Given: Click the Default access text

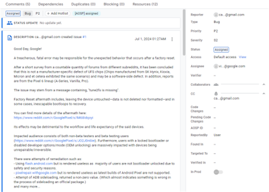Looking at the screenshot, I should click(x=225, y=57).
